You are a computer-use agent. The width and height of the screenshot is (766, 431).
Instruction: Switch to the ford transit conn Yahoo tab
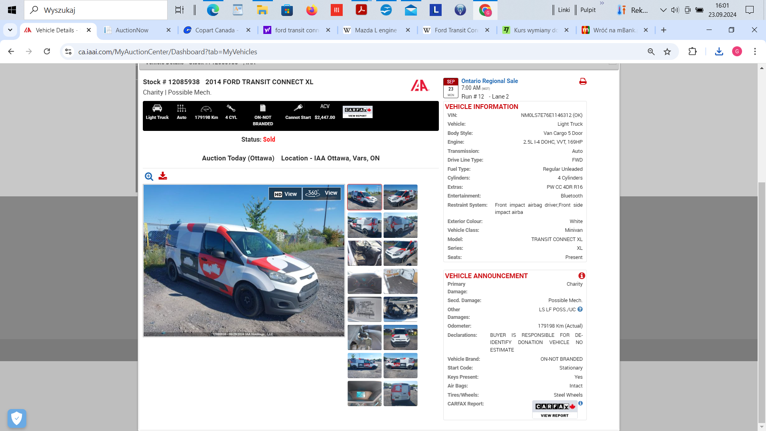(x=297, y=30)
